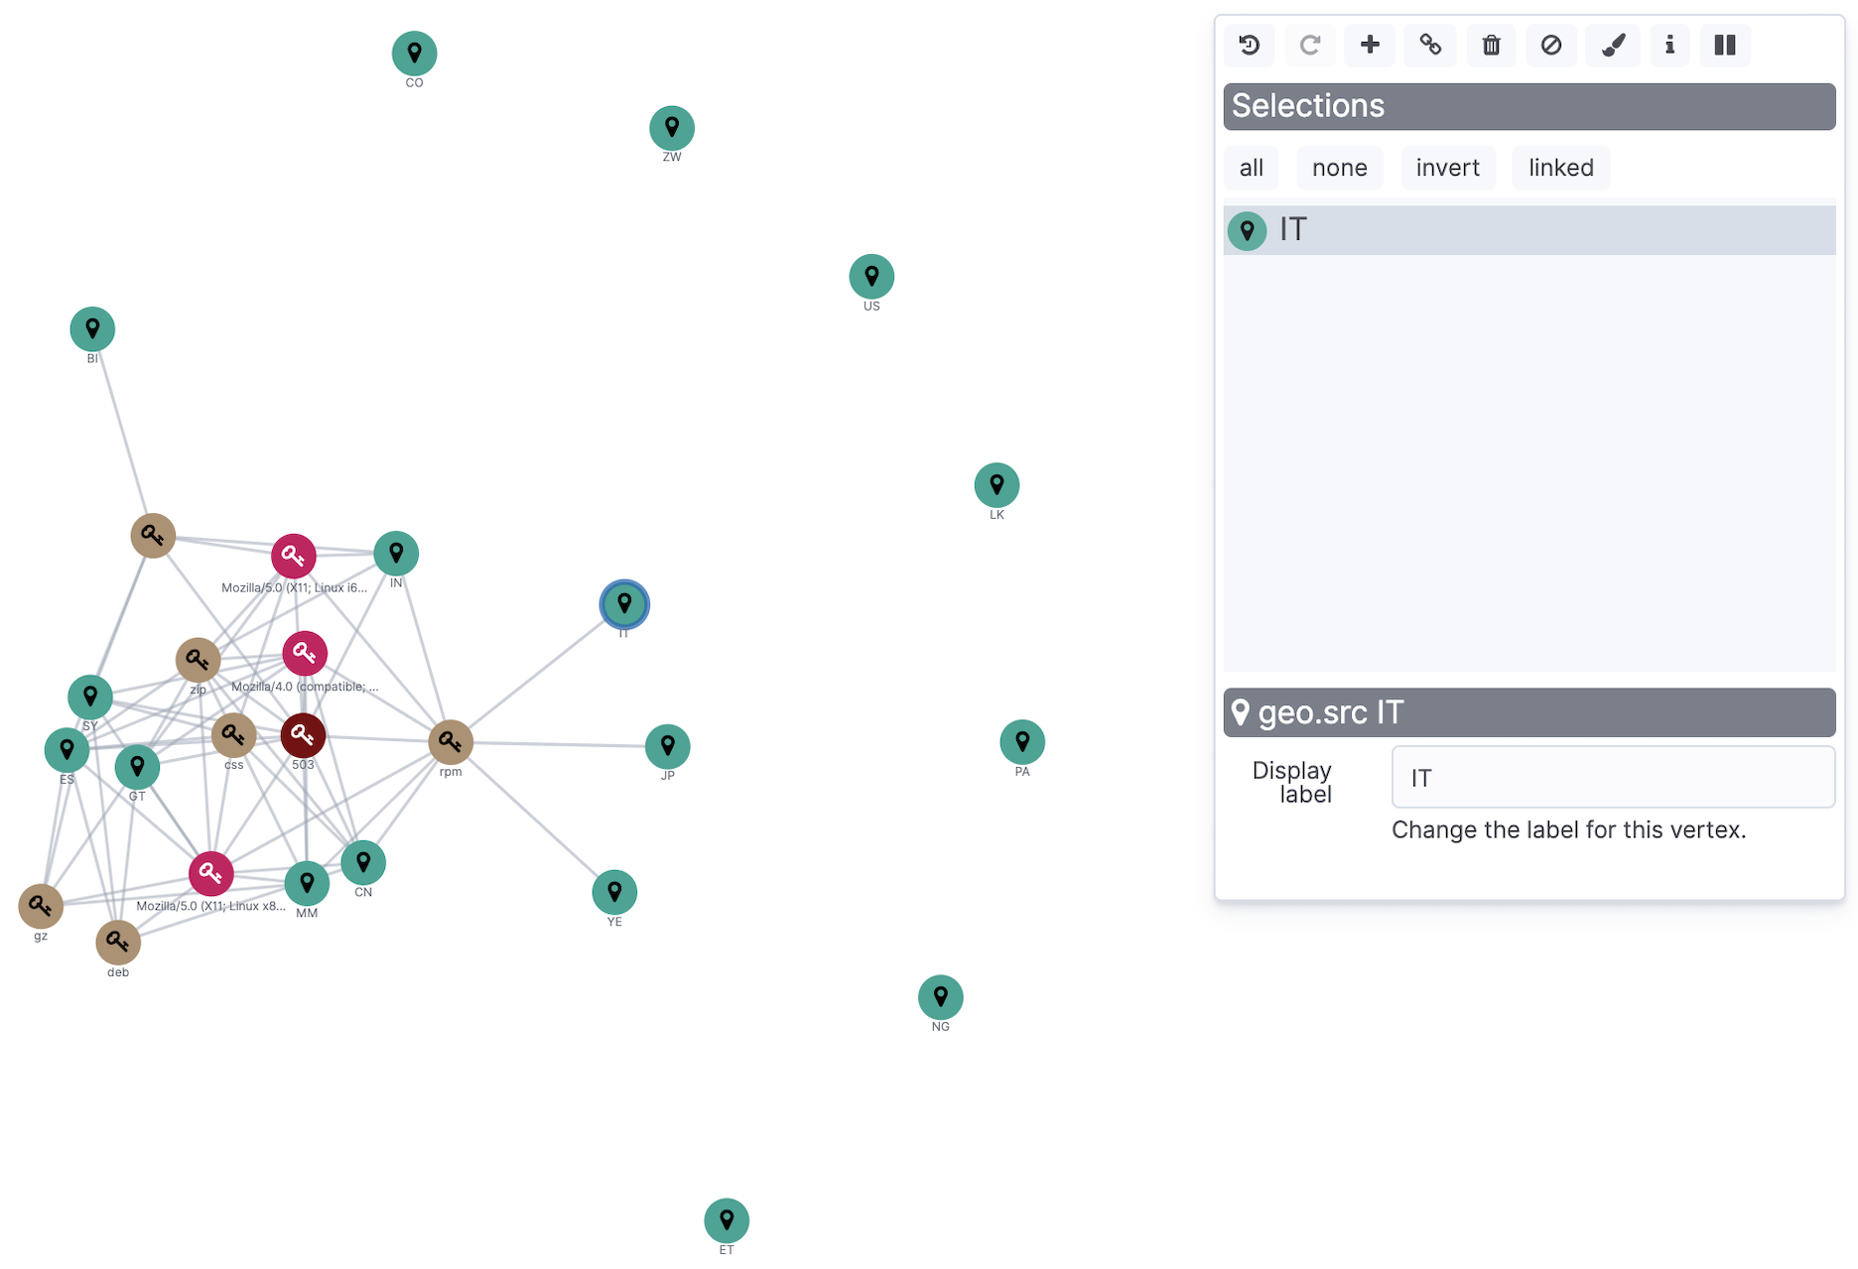Viewport: 1858px width, 1269px height.
Task: Select the MM location node
Action: click(x=307, y=883)
